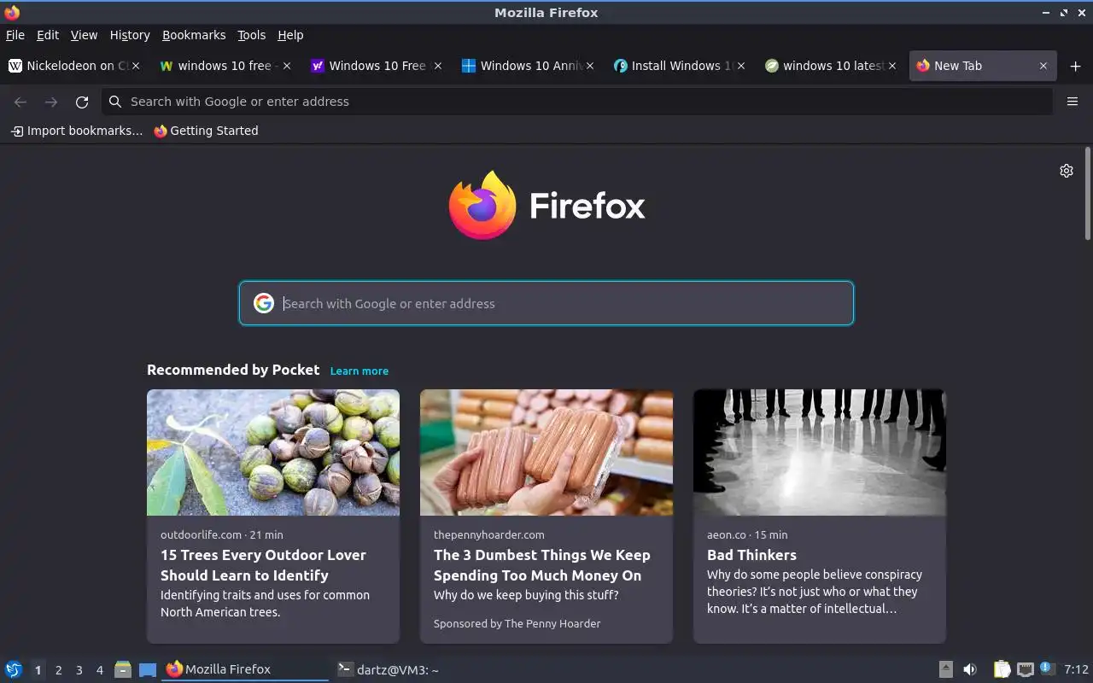
Task: Switch to workspace 3
Action: (x=79, y=670)
